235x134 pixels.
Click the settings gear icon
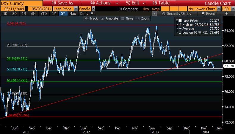point(227,14)
